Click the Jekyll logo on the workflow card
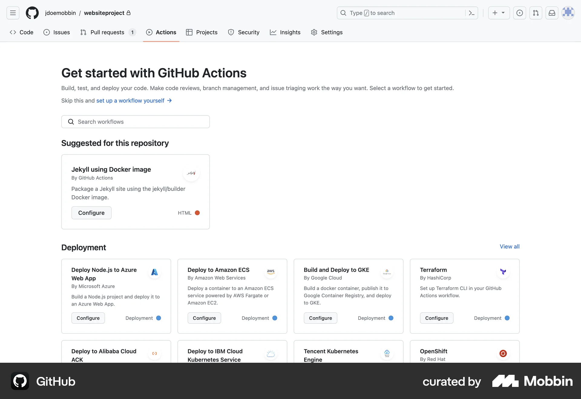Screen dimensions: 581x399 pos(192,173)
